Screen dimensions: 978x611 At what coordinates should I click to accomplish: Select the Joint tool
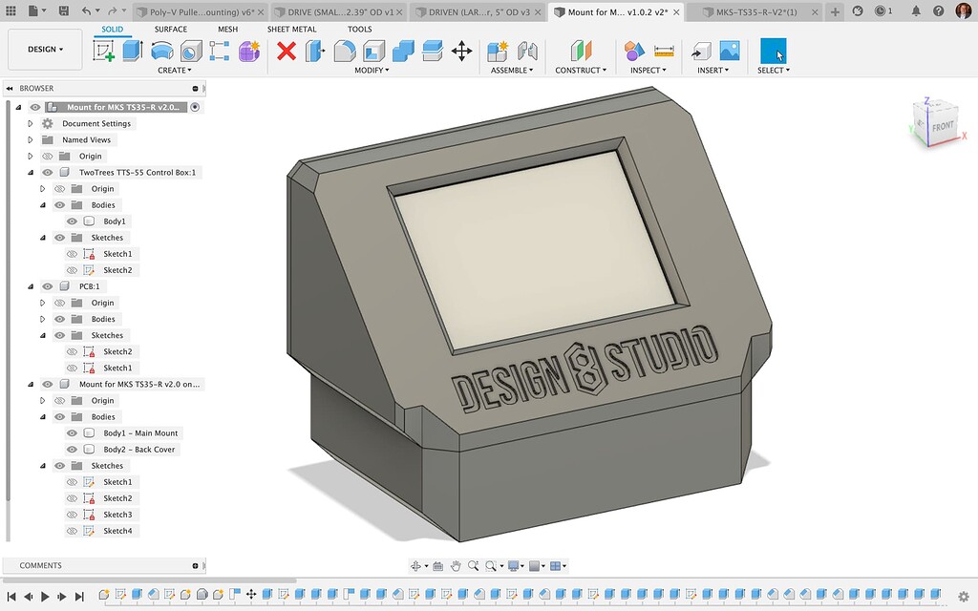click(527, 51)
